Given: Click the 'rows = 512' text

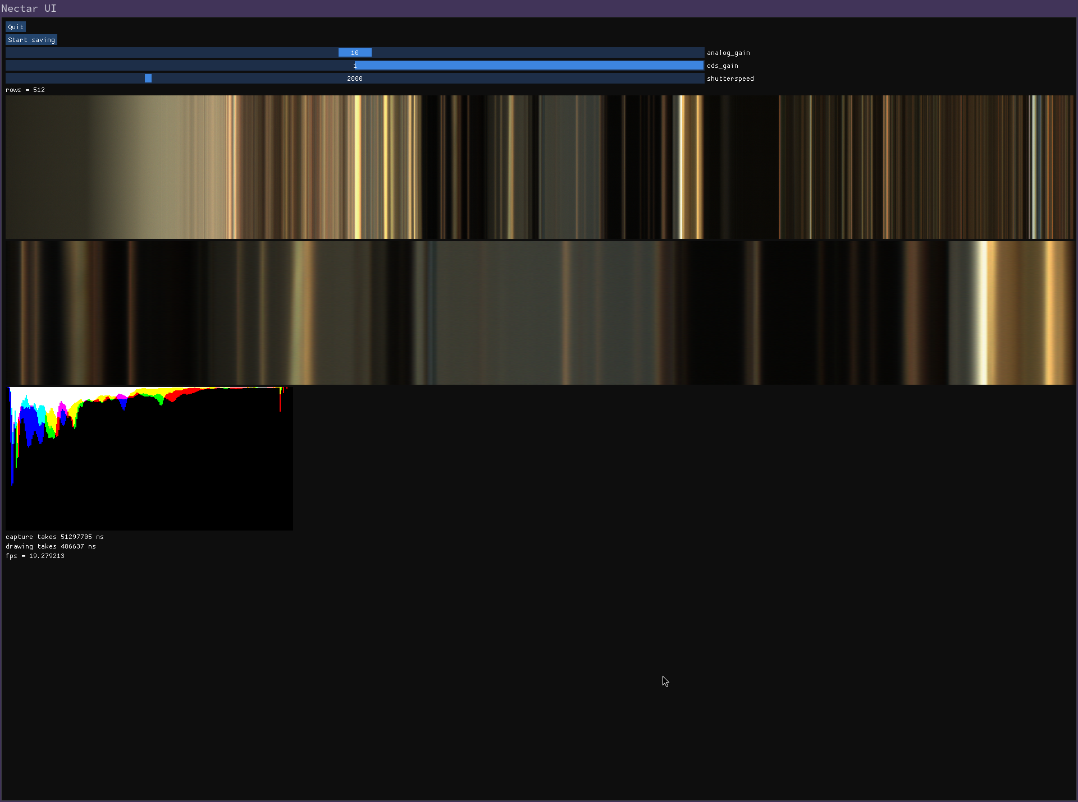Looking at the screenshot, I should [25, 90].
